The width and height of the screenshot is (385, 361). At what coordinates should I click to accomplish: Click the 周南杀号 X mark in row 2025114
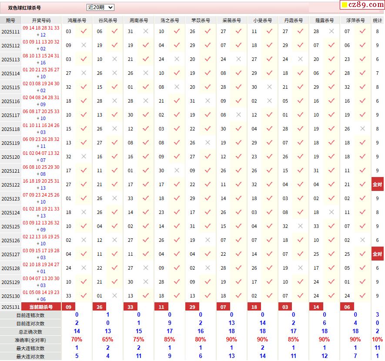146,73
